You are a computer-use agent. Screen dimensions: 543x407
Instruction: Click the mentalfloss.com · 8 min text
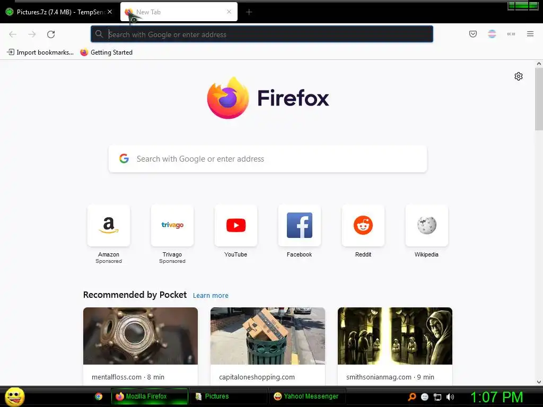[x=128, y=377]
